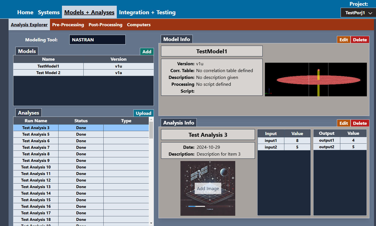Click the 3D model preview thumbnail
The height and width of the screenshot is (226, 376).
[x=315, y=80]
